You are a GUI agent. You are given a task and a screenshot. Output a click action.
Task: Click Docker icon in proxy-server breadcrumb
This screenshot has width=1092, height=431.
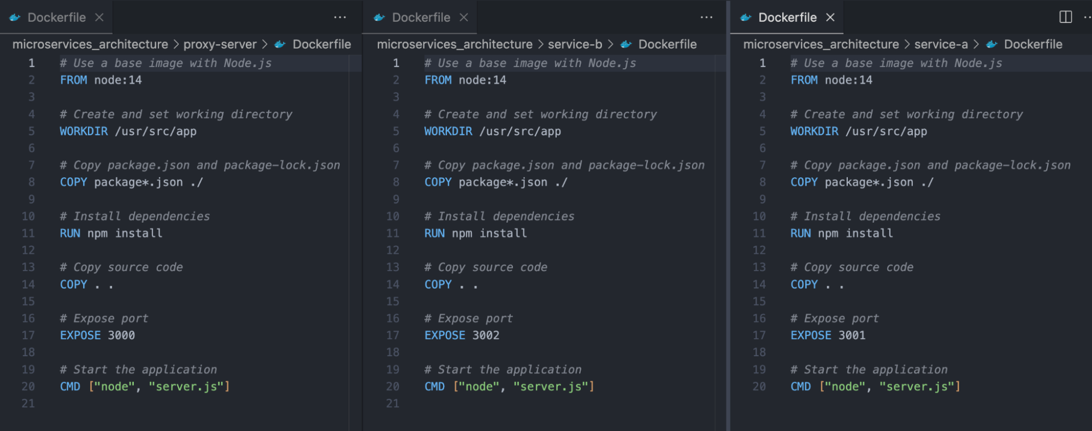pos(280,44)
